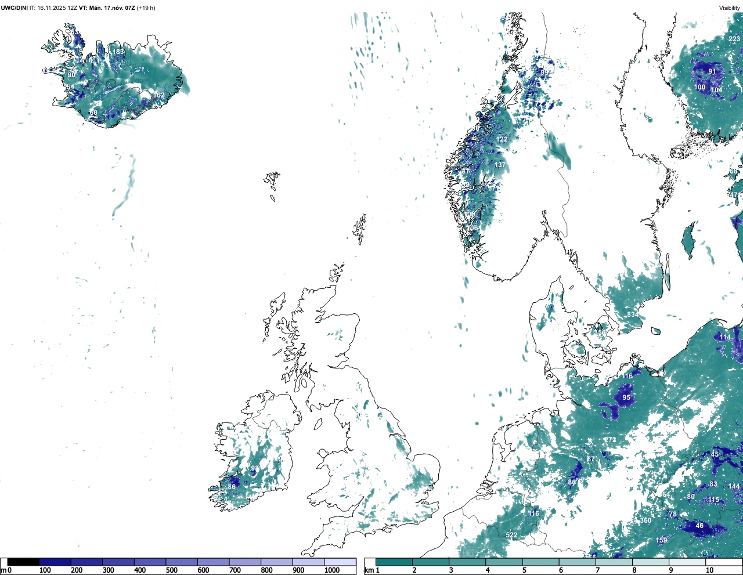Click the '137' value over Norway
This screenshot has height=575, width=743.
click(500, 165)
